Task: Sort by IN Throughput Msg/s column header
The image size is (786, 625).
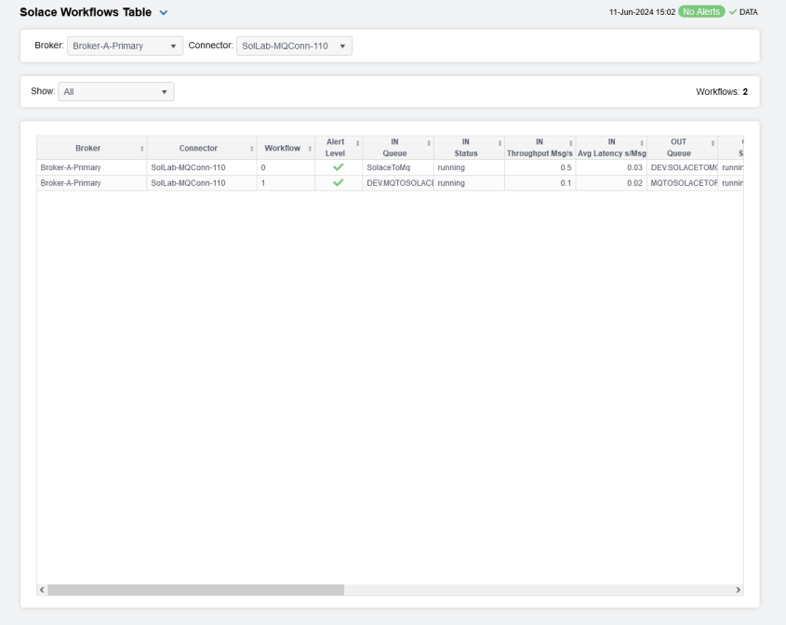Action: (539, 147)
